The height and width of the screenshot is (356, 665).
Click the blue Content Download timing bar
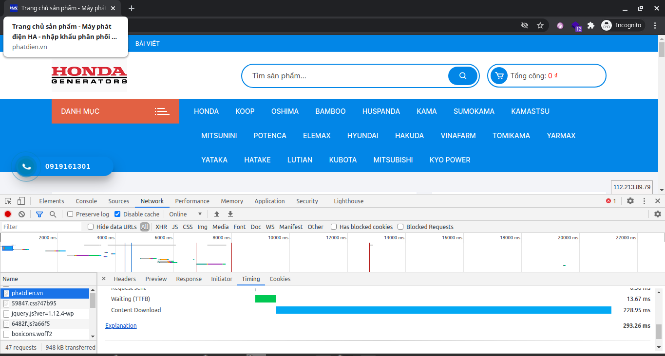point(443,310)
